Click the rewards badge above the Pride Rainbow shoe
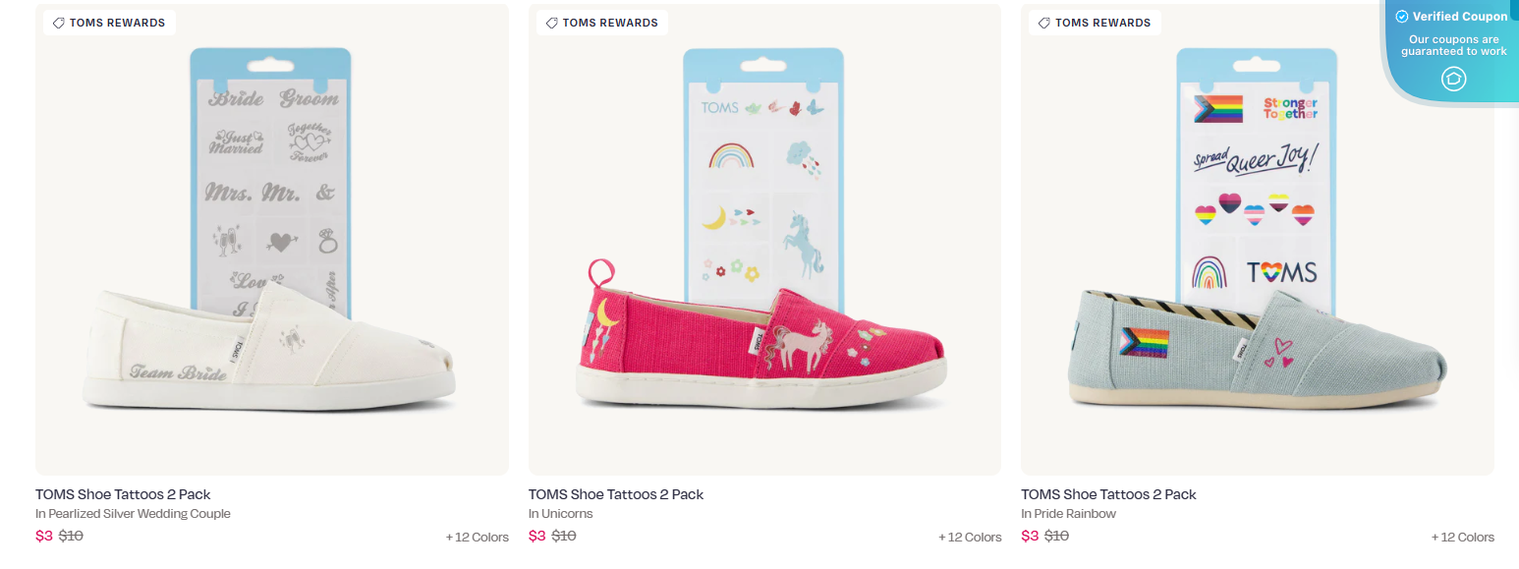1519x569 pixels. pyautogui.click(x=1095, y=22)
